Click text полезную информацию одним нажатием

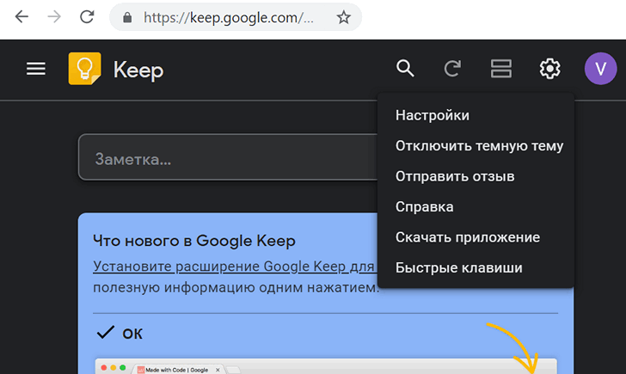pos(236,287)
